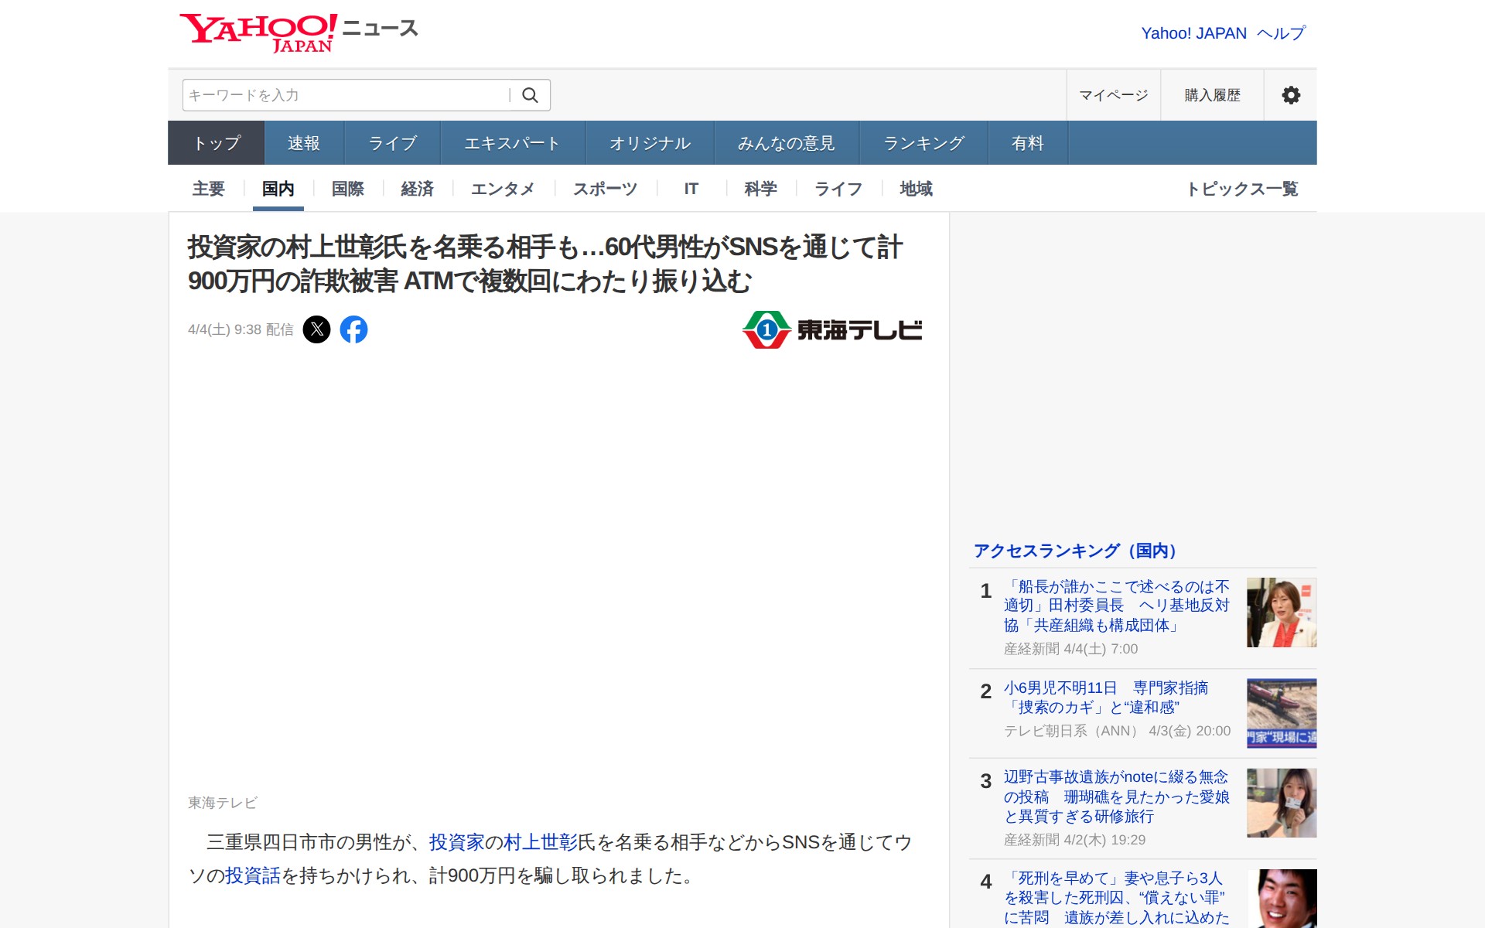Click the 小6男児不明 ranking thumbnail image
This screenshot has height=928, width=1485.
click(1280, 713)
